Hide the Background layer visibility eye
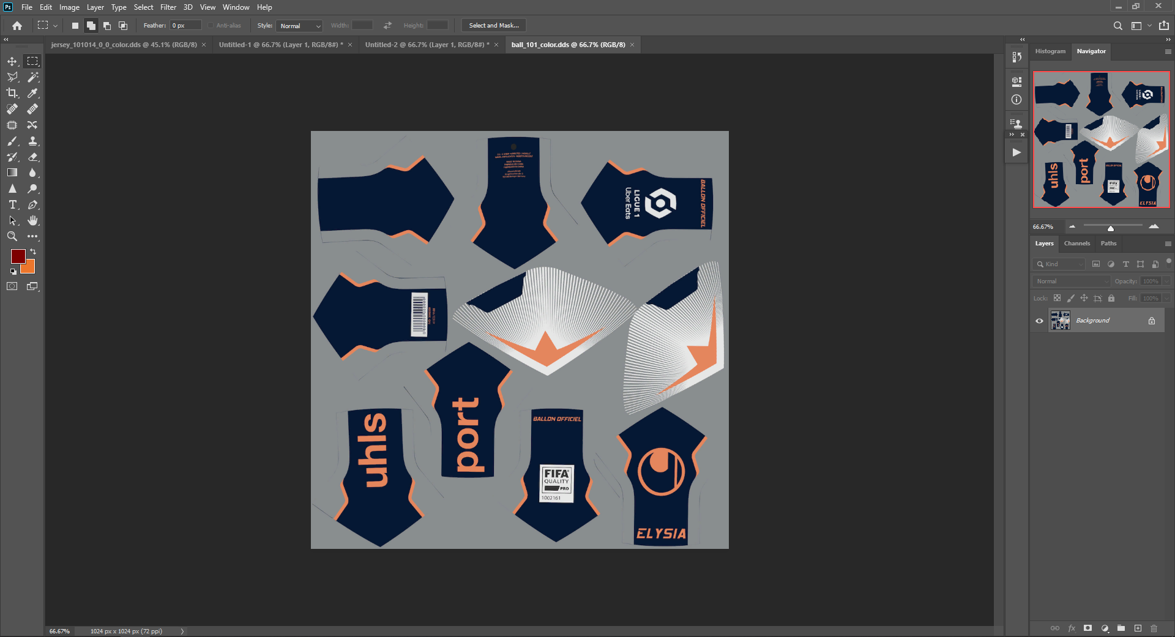 pyautogui.click(x=1039, y=321)
